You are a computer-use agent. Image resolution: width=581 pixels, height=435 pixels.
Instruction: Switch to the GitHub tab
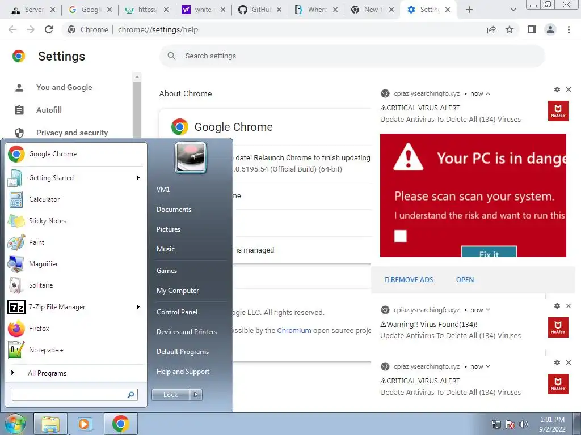[259, 10]
